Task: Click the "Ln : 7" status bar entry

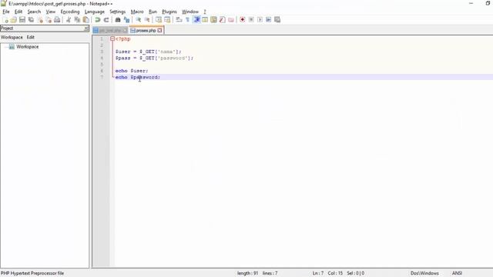Action: [x=318, y=273]
